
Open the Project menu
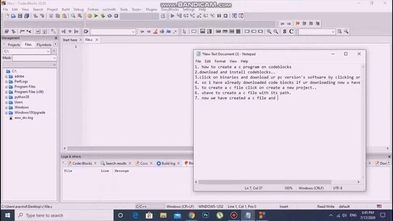pos(52,10)
